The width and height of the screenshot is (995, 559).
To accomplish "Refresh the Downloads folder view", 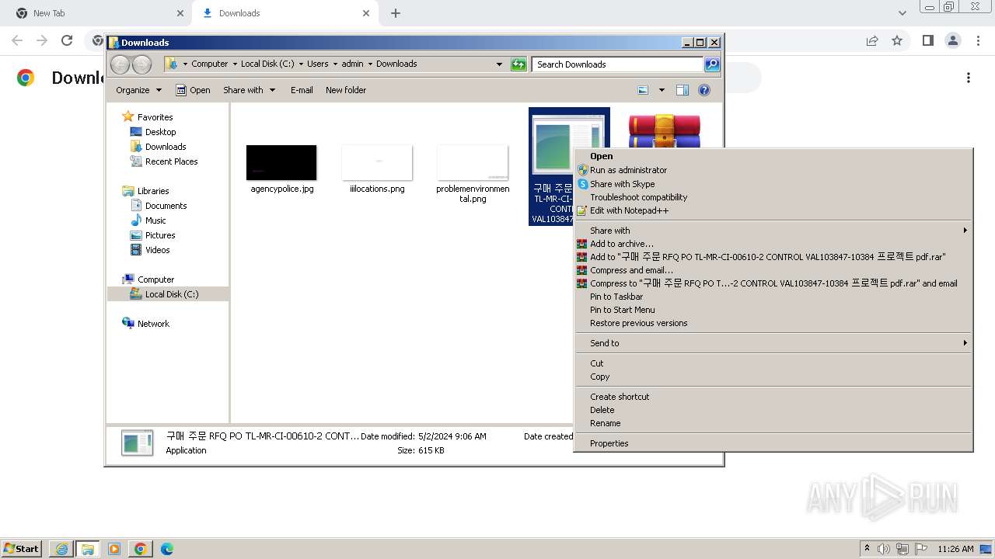I will 518,64.
